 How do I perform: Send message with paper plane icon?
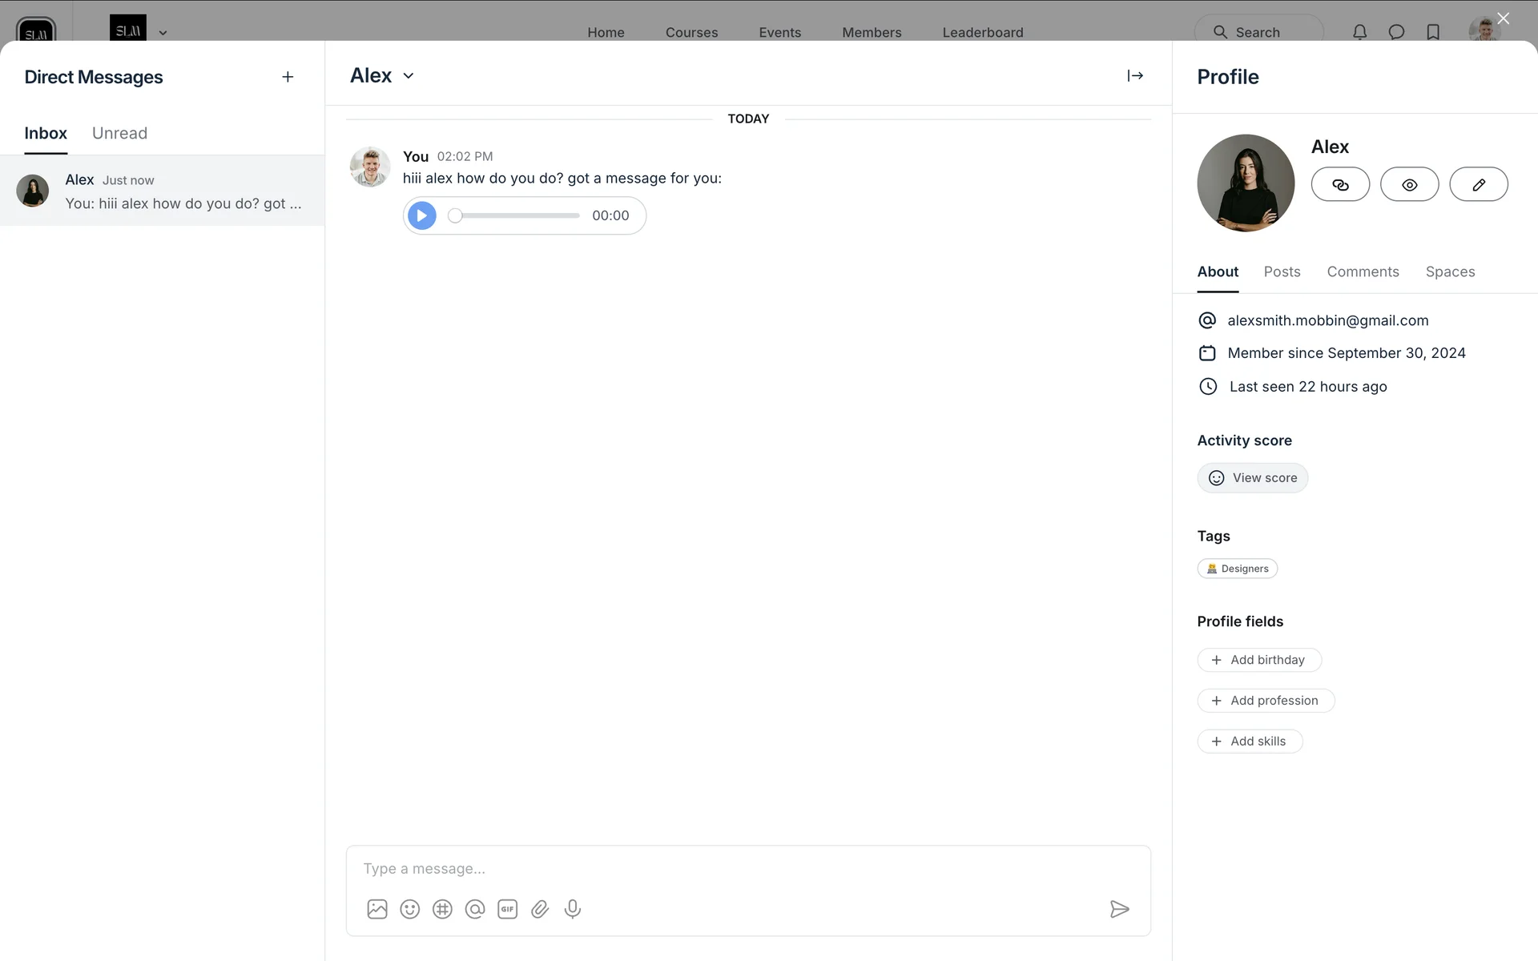click(1119, 909)
